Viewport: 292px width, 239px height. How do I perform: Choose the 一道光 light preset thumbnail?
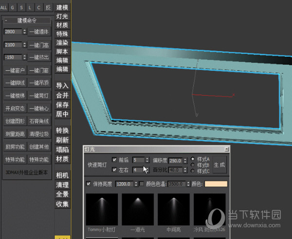[138, 209]
